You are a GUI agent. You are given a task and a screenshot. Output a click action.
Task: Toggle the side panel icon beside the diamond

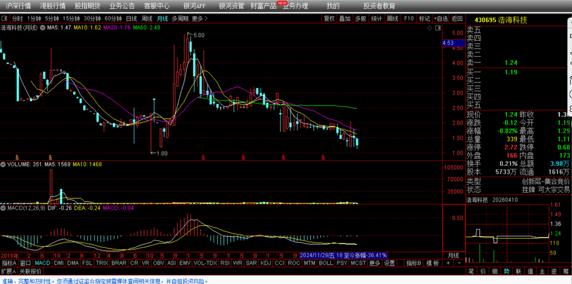coord(438,28)
